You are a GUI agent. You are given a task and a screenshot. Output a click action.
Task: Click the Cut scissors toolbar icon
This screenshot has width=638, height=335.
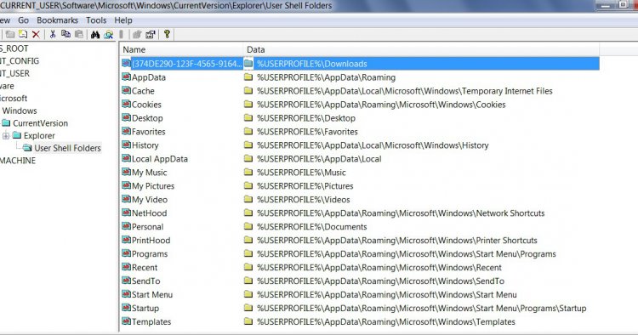coord(53,35)
